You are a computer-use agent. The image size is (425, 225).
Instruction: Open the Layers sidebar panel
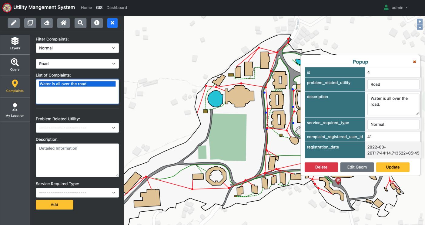click(x=15, y=44)
